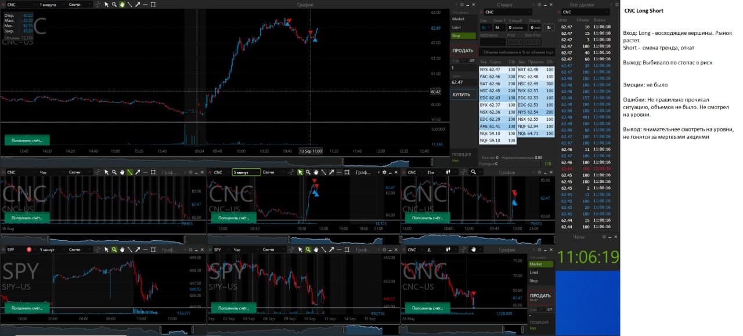The height and width of the screenshot is (336, 743).
Task: Open Свечи chart type dropdown in main chart
Action: 80,4
